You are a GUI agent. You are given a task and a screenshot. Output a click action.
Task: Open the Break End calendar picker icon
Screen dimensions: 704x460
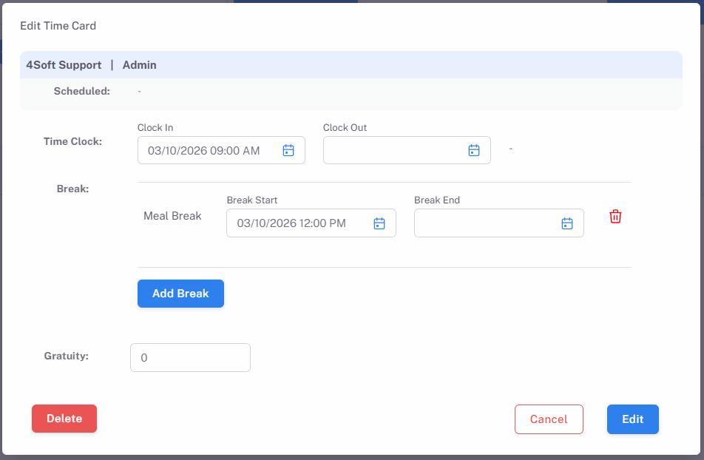point(567,223)
